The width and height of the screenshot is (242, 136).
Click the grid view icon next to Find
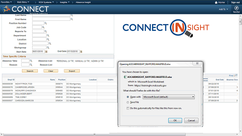(x=236, y=75)
